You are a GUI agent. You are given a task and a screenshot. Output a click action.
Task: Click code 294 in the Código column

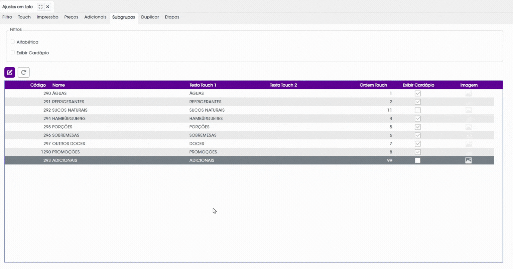[x=47, y=119]
